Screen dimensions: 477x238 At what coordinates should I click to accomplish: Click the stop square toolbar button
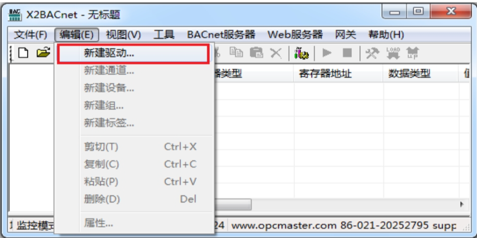point(347,53)
